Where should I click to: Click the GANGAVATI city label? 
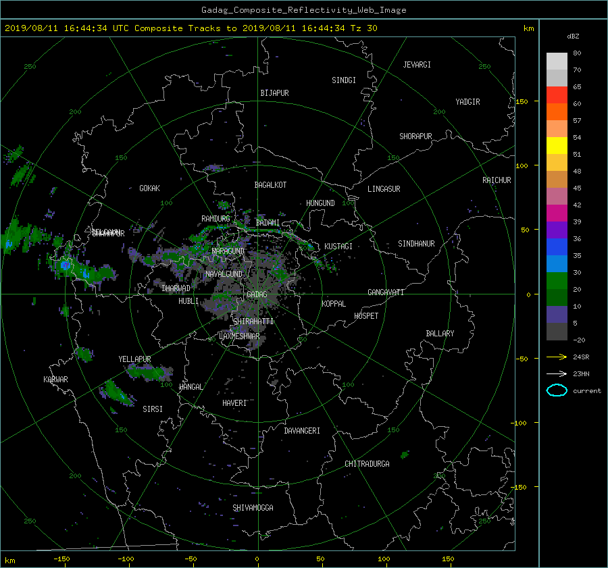coord(386,292)
